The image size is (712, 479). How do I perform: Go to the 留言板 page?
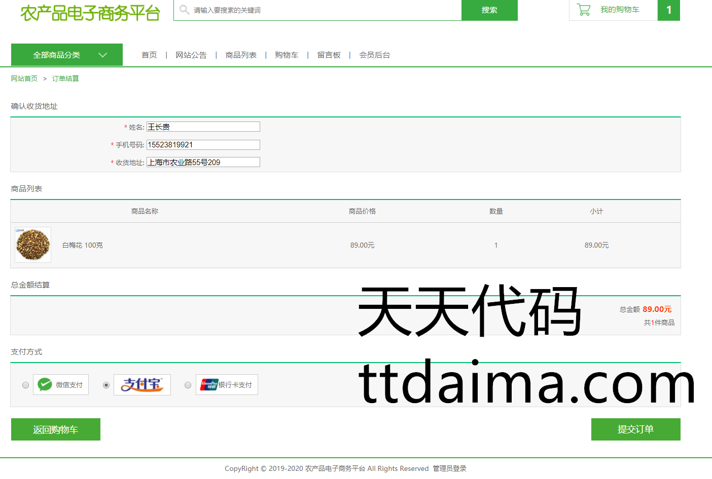coord(329,55)
